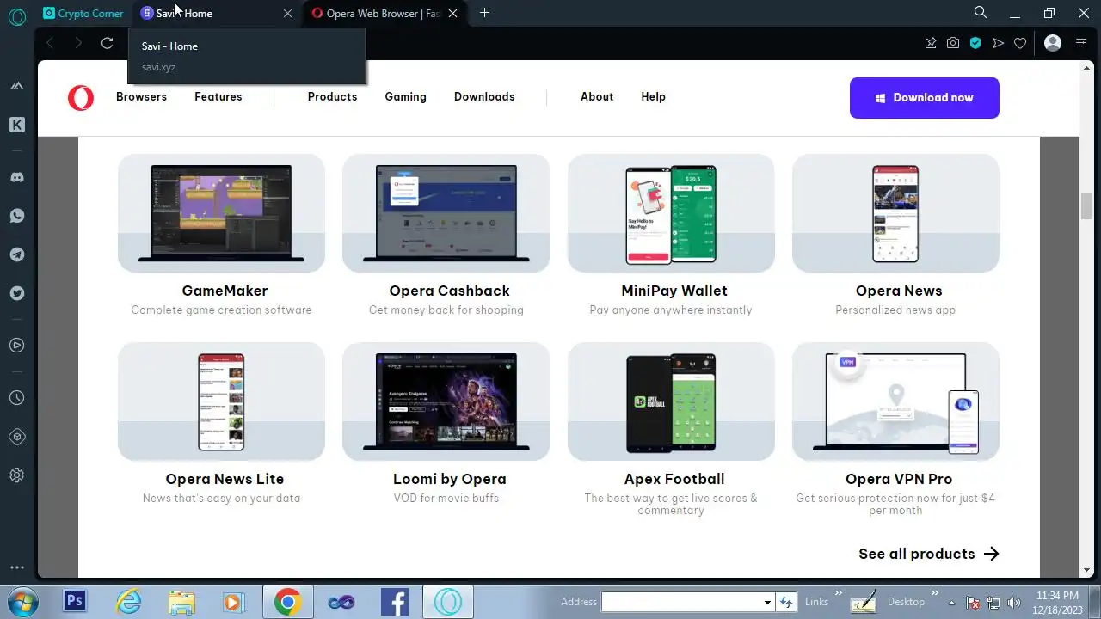Click the Loomi by Opera title link

tap(449, 479)
